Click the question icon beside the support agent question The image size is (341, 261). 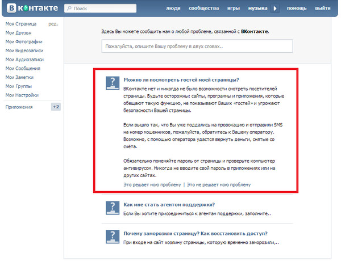[113, 208]
